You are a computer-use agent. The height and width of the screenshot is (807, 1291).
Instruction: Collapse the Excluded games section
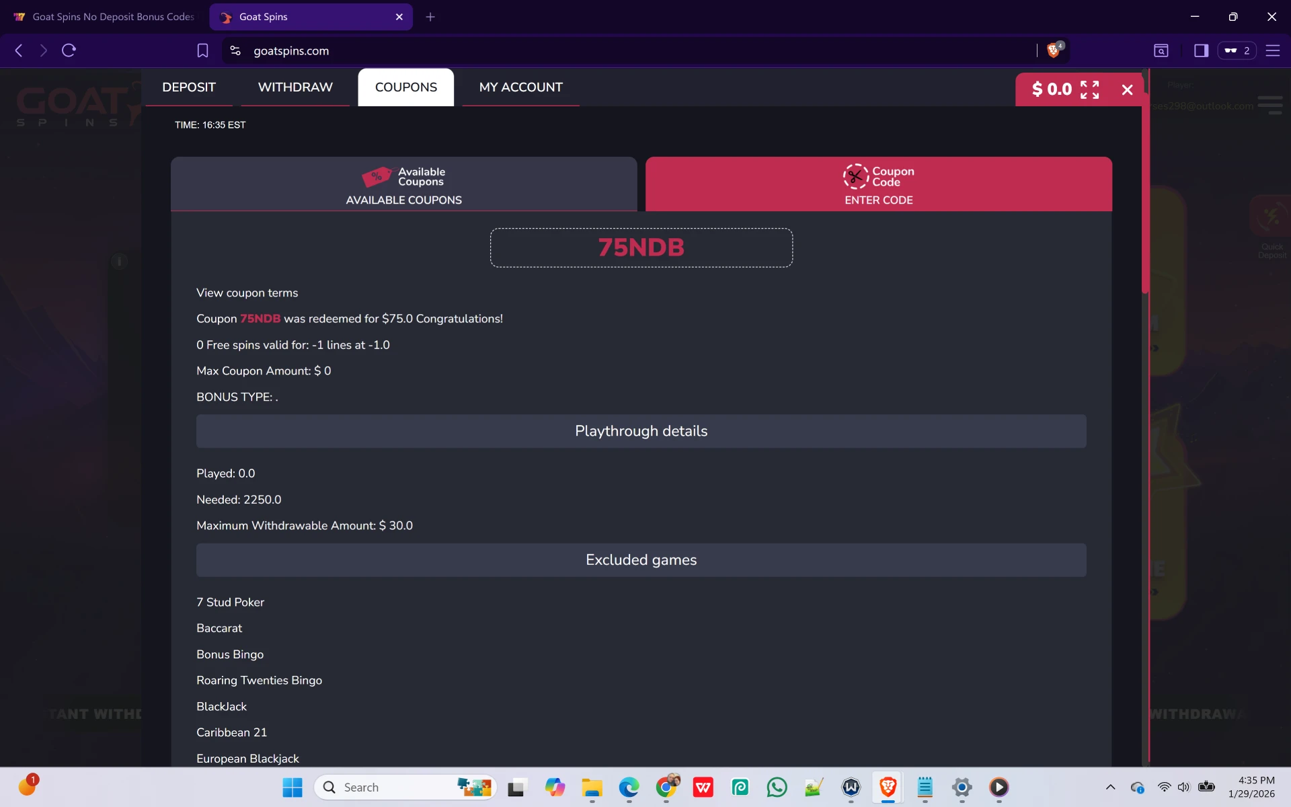click(x=641, y=560)
